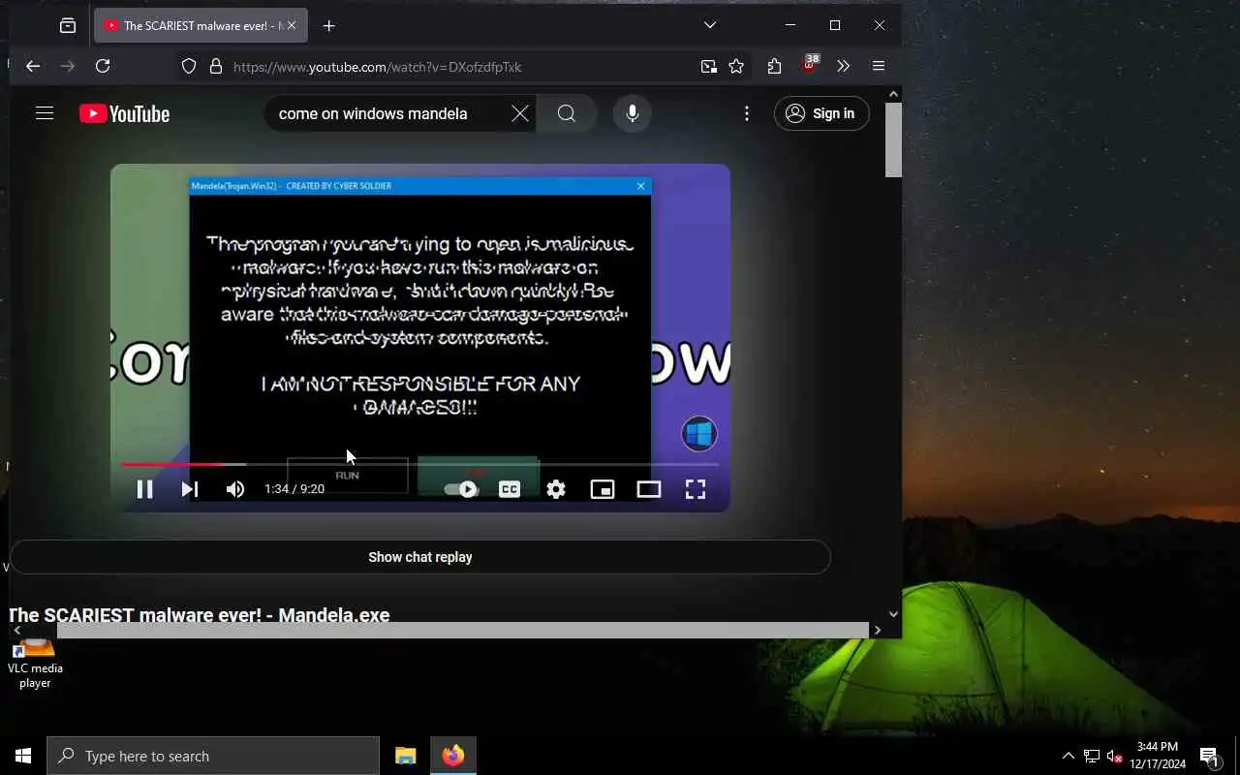1240x775 pixels.
Task: Select the SCARIEST malware ever browser tab
Action: [x=201, y=26]
